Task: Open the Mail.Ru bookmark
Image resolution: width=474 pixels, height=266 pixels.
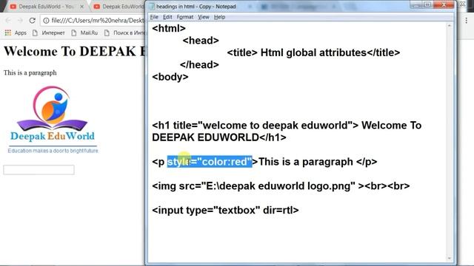Action: pos(84,33)
